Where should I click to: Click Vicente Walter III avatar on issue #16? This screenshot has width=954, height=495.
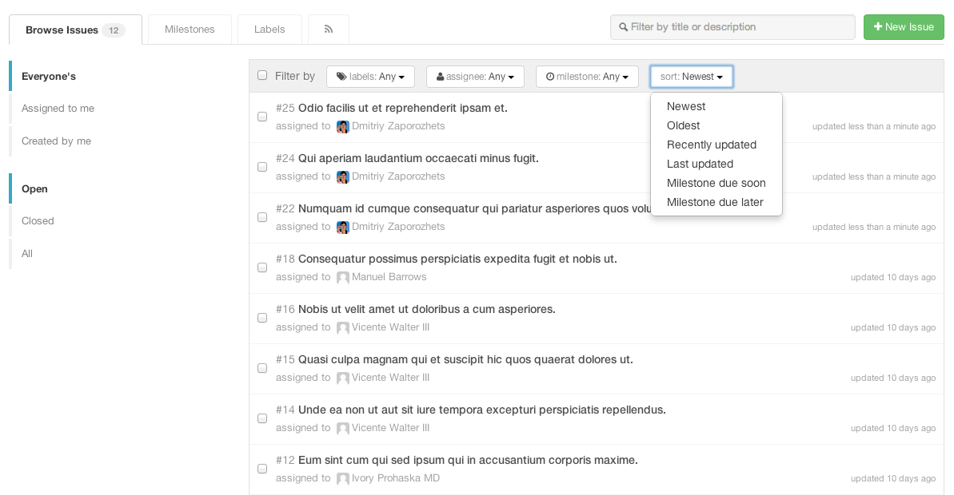pyautogui.click(x=343, y=328)
